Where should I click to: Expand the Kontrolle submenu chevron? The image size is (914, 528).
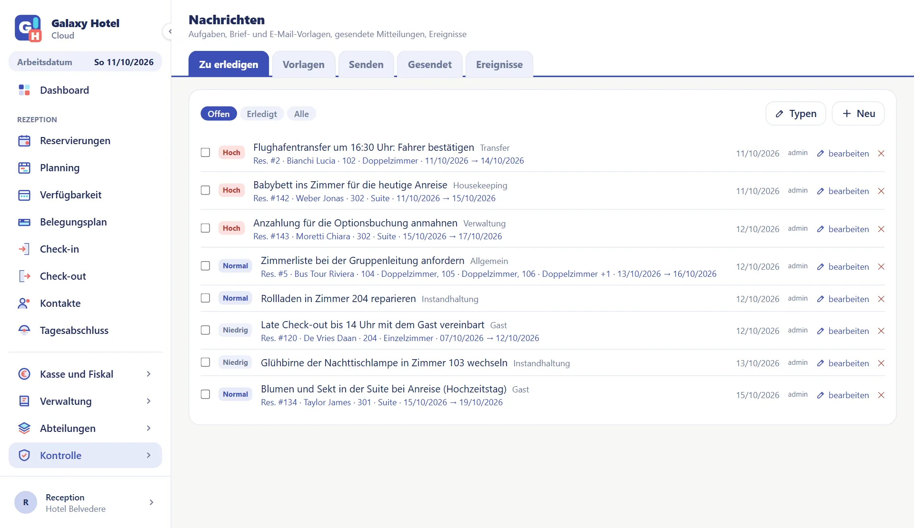(x=149, y=456)
